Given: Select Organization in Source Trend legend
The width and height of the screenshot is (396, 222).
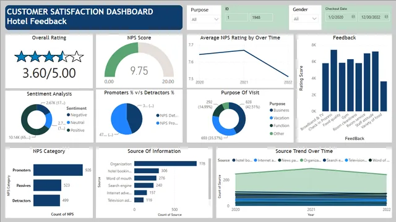Looking at the screenshot, I should tap(311, 160).
